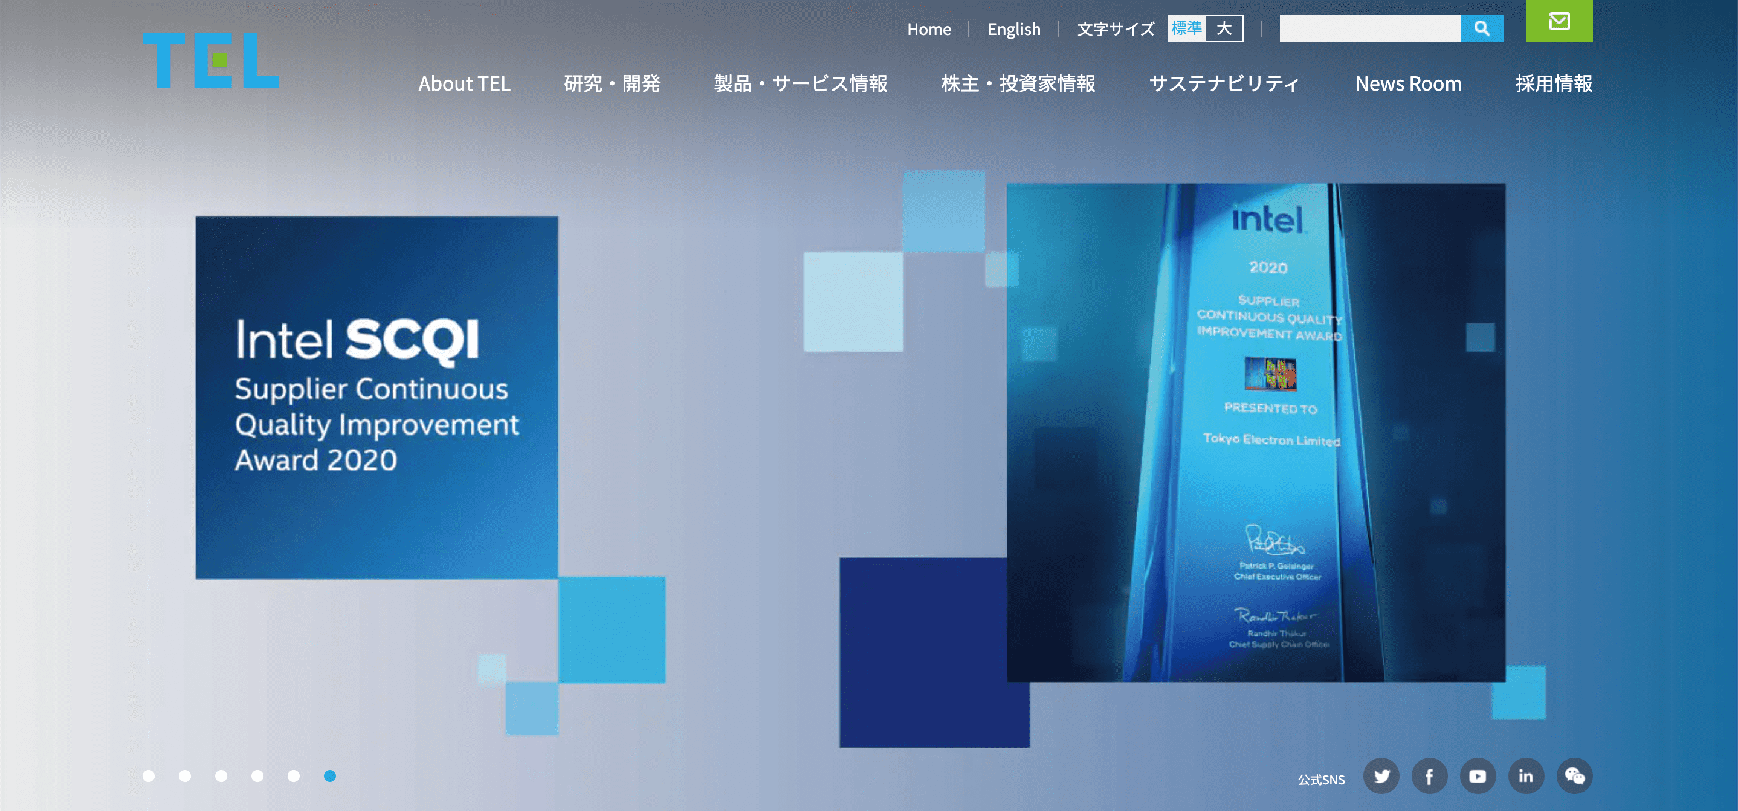This screenshot has width=1738, height=811.
Task: Set text size to 大
Action: (1224, 28)
